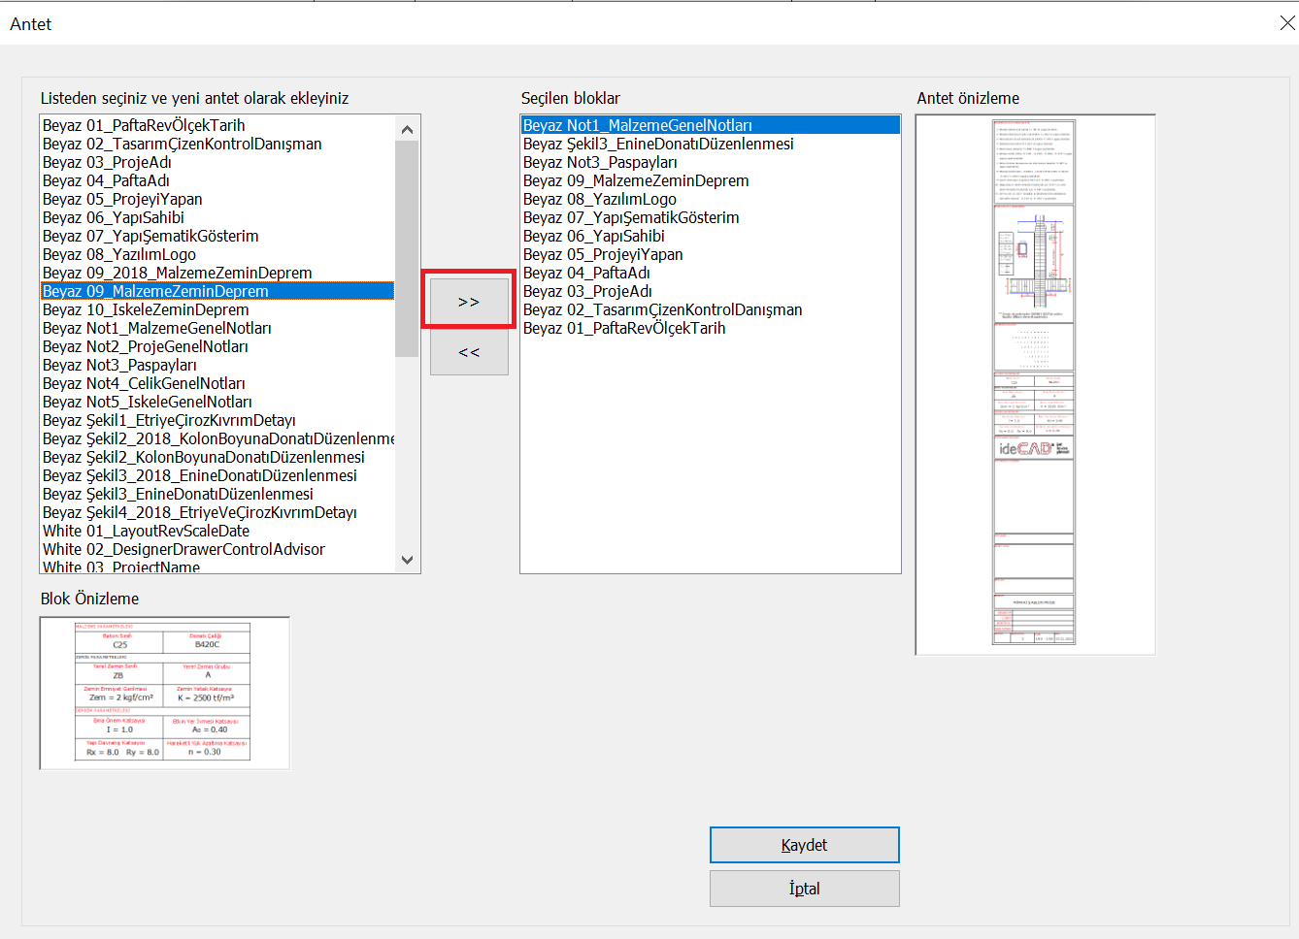Image resolution: width=1299 pixels, height=939 pixels.
Task: Save with the Kaydet button
Action: point(804,845)
